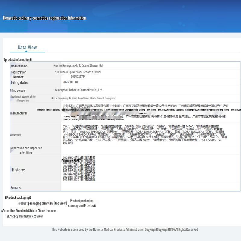The image size is (241, 241).
Task: Click the Domestic ordinary cosmetics registration page title
Action: 44,18
